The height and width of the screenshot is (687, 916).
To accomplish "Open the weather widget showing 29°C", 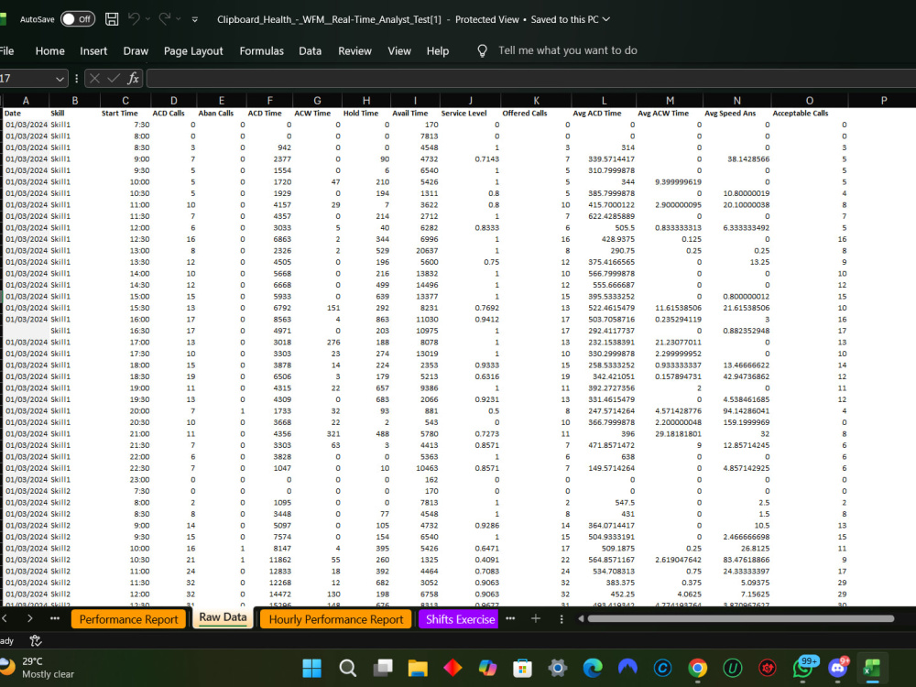I will [x=38, y=668].
